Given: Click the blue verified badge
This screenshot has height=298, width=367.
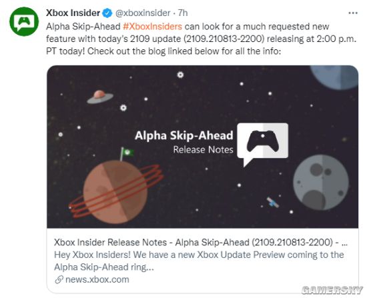Looking at the screenshot, I should click(x=107, y=13).
